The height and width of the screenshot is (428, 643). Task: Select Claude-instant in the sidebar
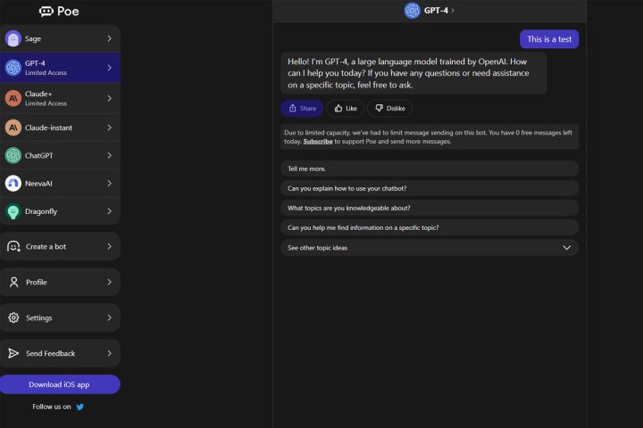tap(60, 128)
